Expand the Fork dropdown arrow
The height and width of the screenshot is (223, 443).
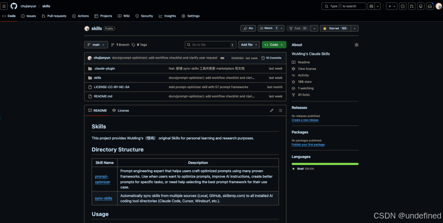(315, 29)
